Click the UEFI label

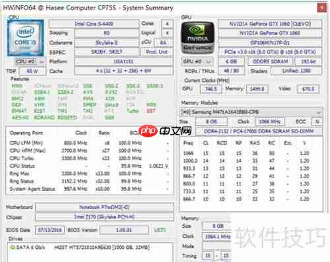pyautogui.click(x=160, y=230)
